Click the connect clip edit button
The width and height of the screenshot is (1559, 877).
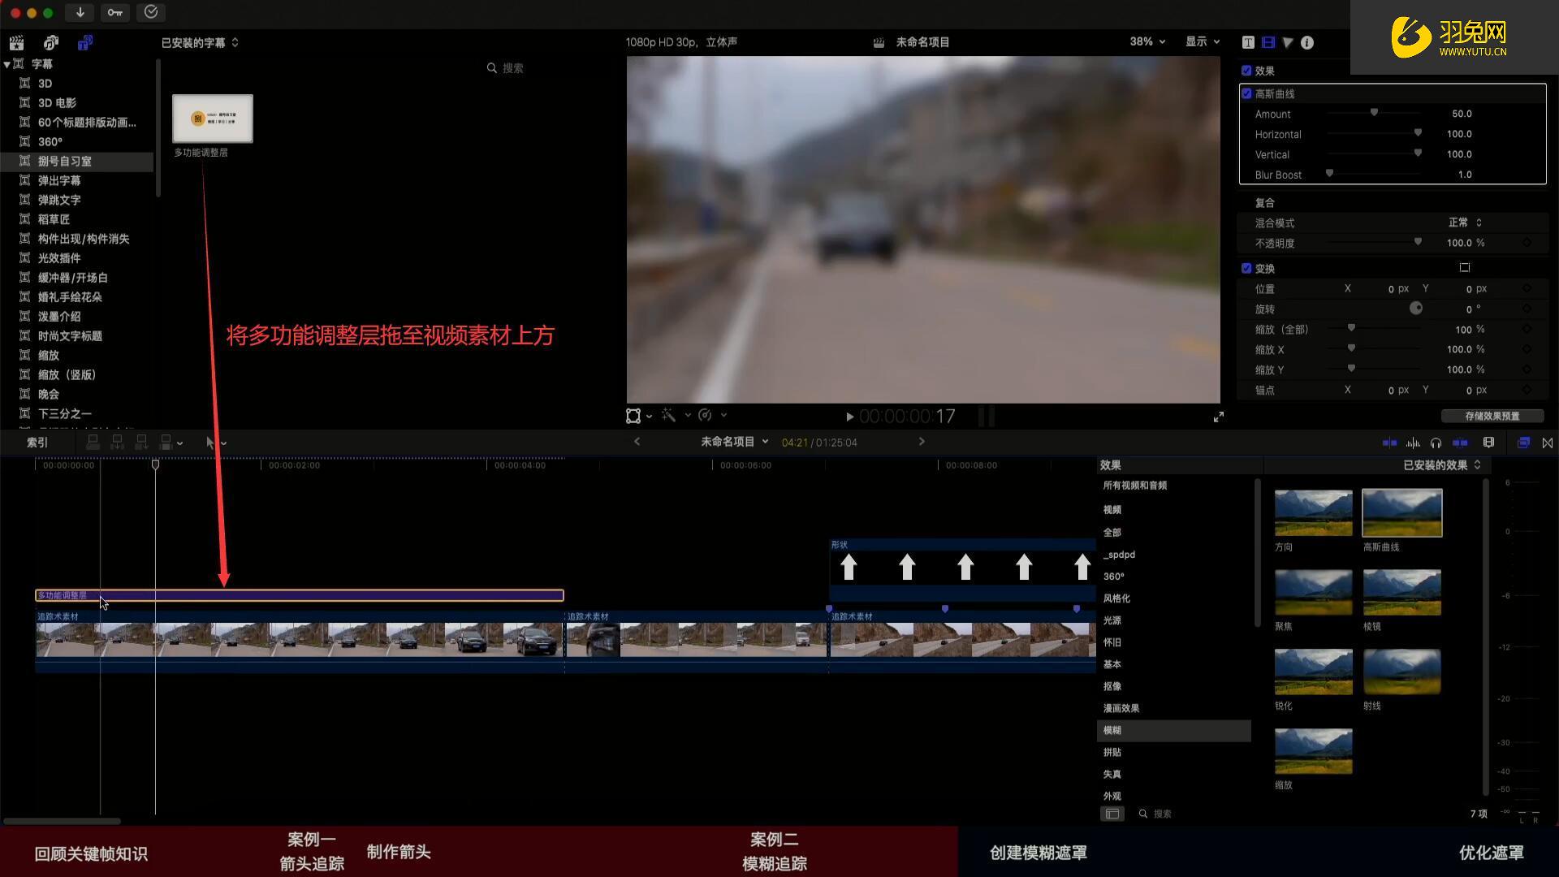point(93,442)
